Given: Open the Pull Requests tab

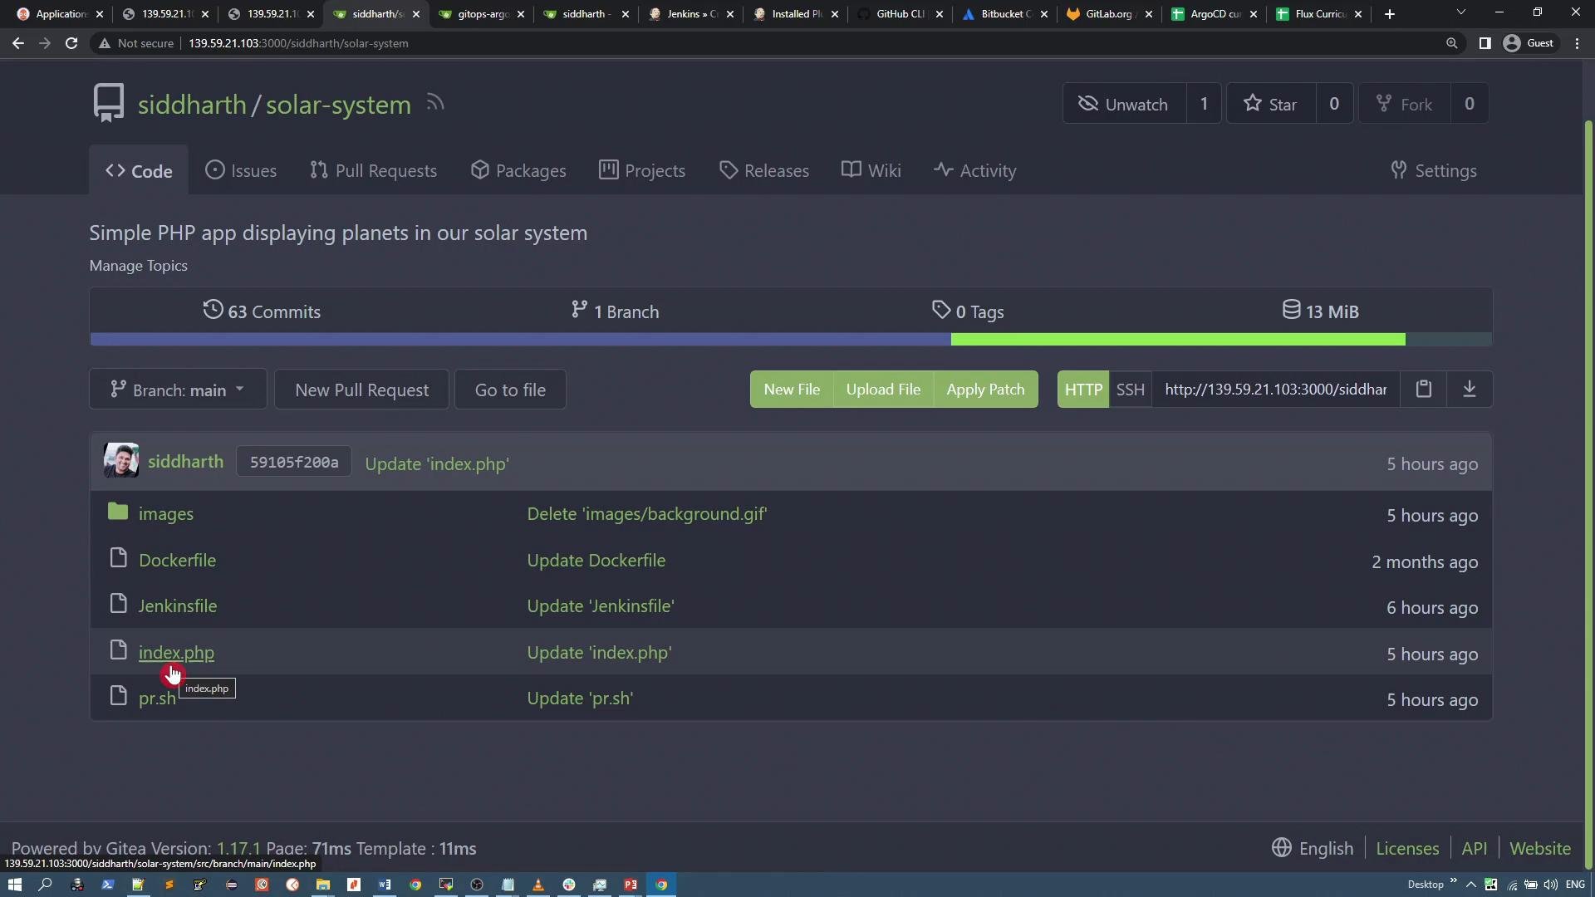Looking at the screenshot, I should (374, 170).
